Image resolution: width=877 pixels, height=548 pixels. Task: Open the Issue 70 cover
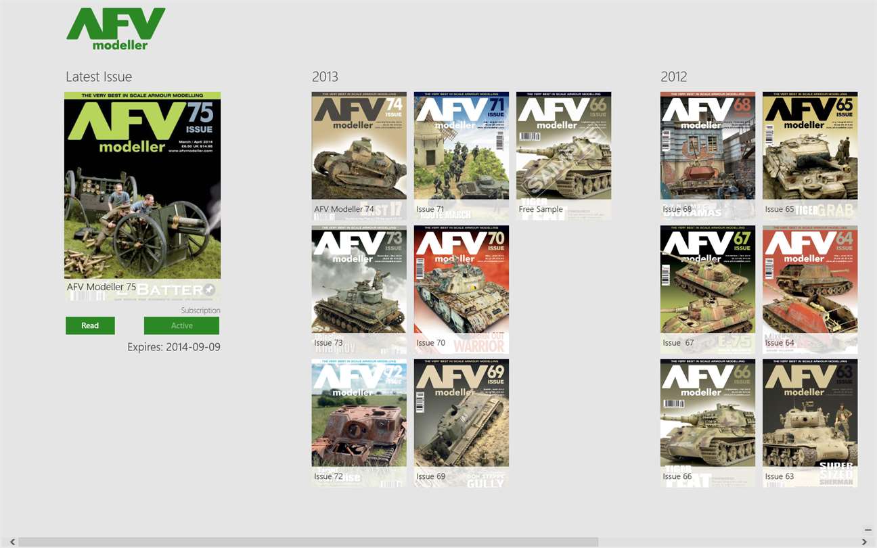point(462,290)
